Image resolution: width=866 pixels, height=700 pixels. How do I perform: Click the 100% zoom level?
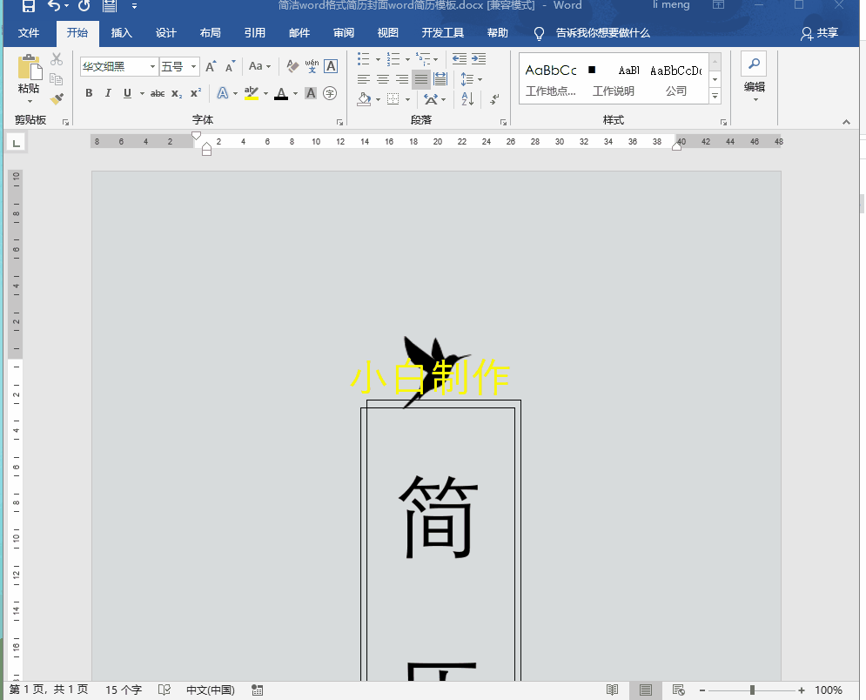829,690
